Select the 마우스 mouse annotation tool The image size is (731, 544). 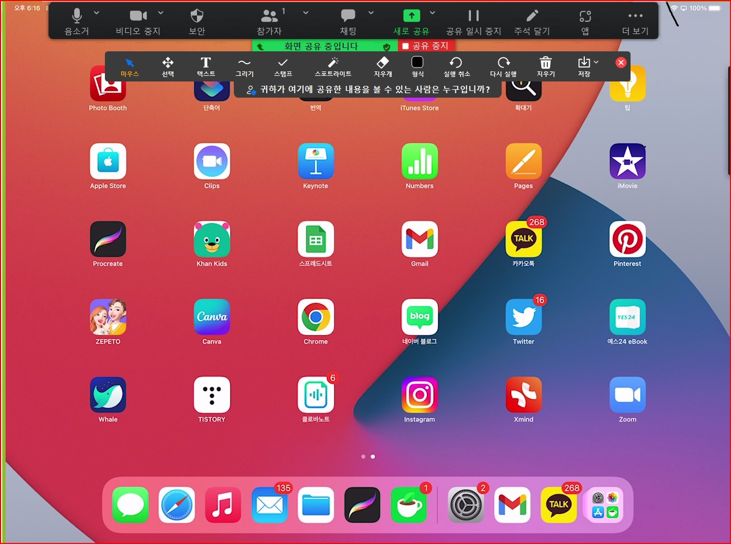(x=129, y=67)
